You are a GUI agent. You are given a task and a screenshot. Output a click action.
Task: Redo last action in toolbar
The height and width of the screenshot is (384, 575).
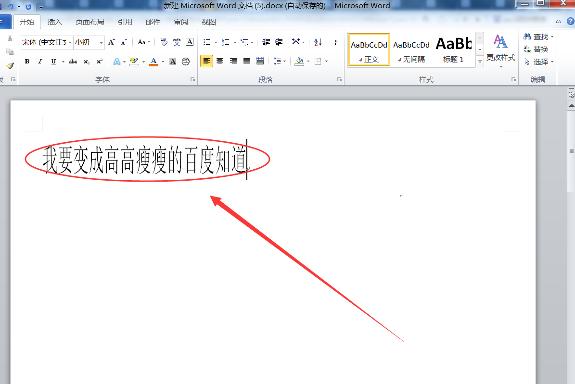point(28,7)
